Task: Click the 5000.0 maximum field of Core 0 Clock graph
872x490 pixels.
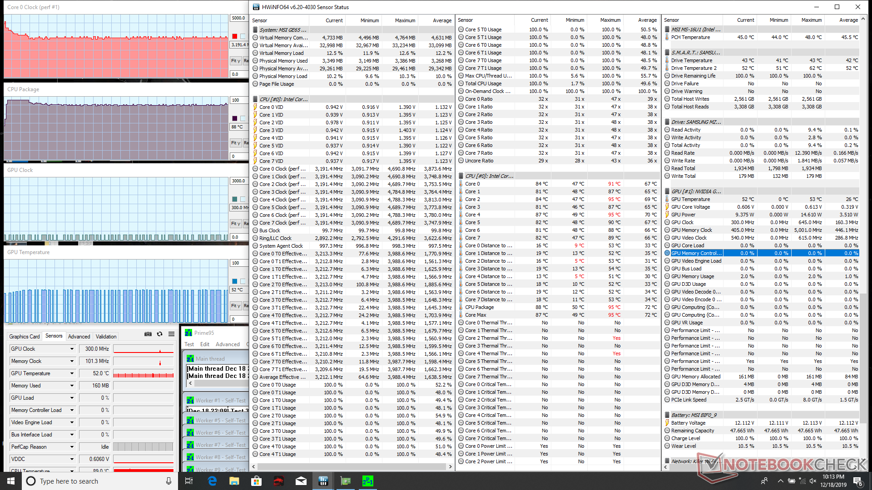Action: point(239,18)
